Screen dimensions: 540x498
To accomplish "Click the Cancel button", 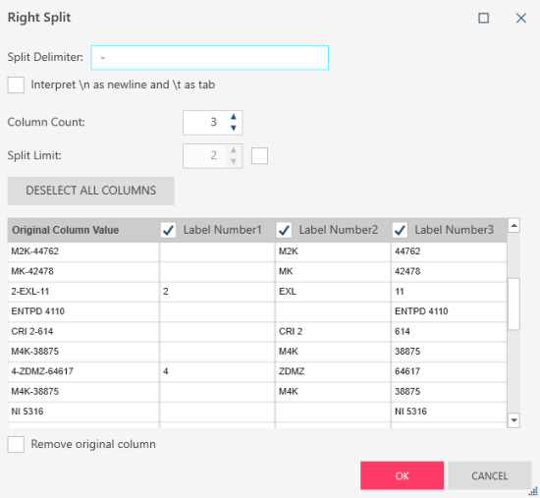I will 489,475.
